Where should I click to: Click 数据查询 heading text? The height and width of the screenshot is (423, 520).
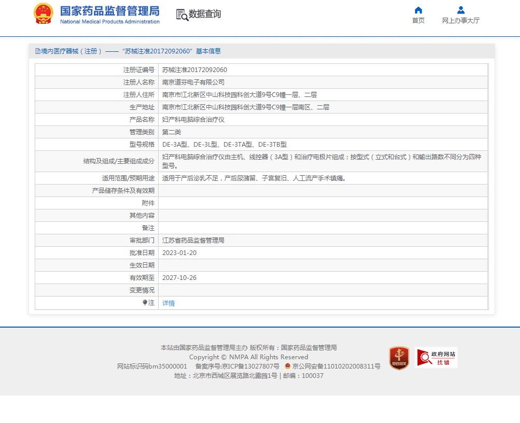click(205, 14)
